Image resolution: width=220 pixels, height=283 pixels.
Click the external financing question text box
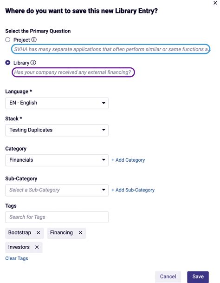[73, 72]
